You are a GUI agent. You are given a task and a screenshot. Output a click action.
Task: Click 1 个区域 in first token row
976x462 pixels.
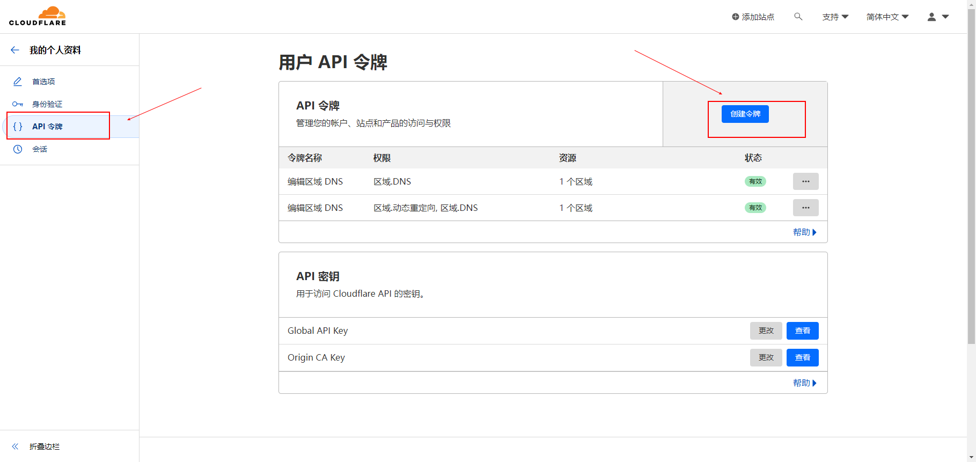[576, 181]
